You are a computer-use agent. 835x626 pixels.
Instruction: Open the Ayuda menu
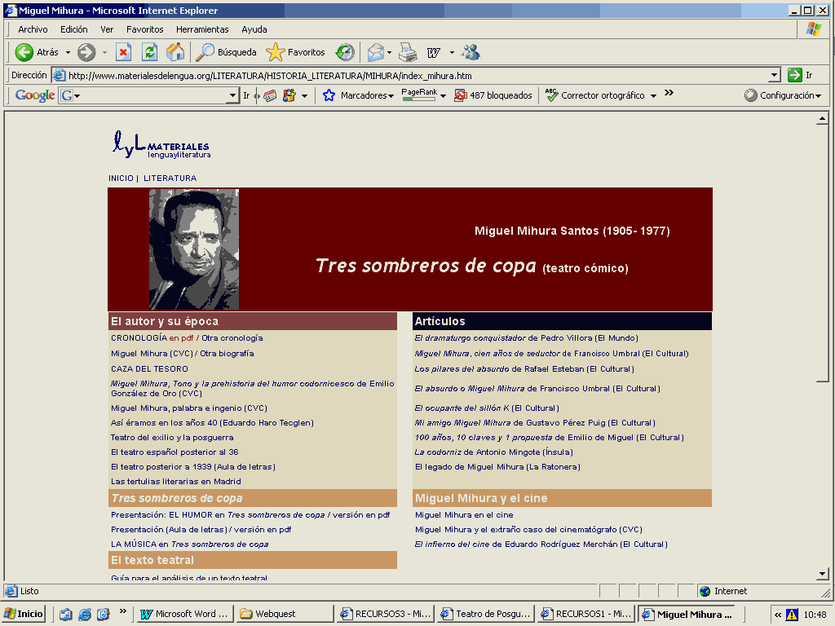point(254,29)
